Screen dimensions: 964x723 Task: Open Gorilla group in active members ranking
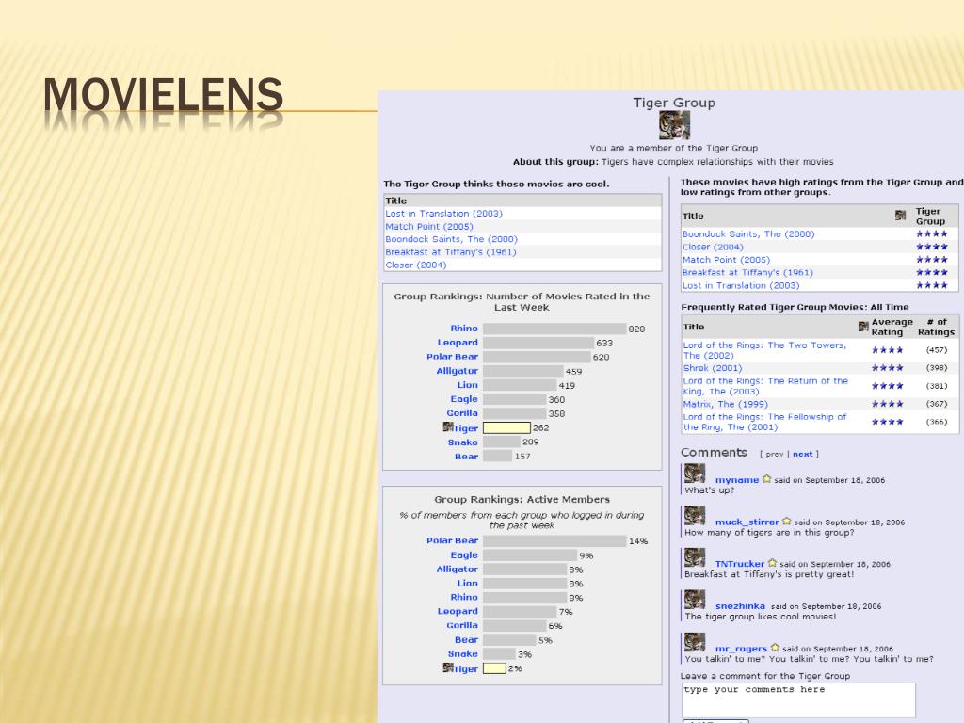pos(461,625)
